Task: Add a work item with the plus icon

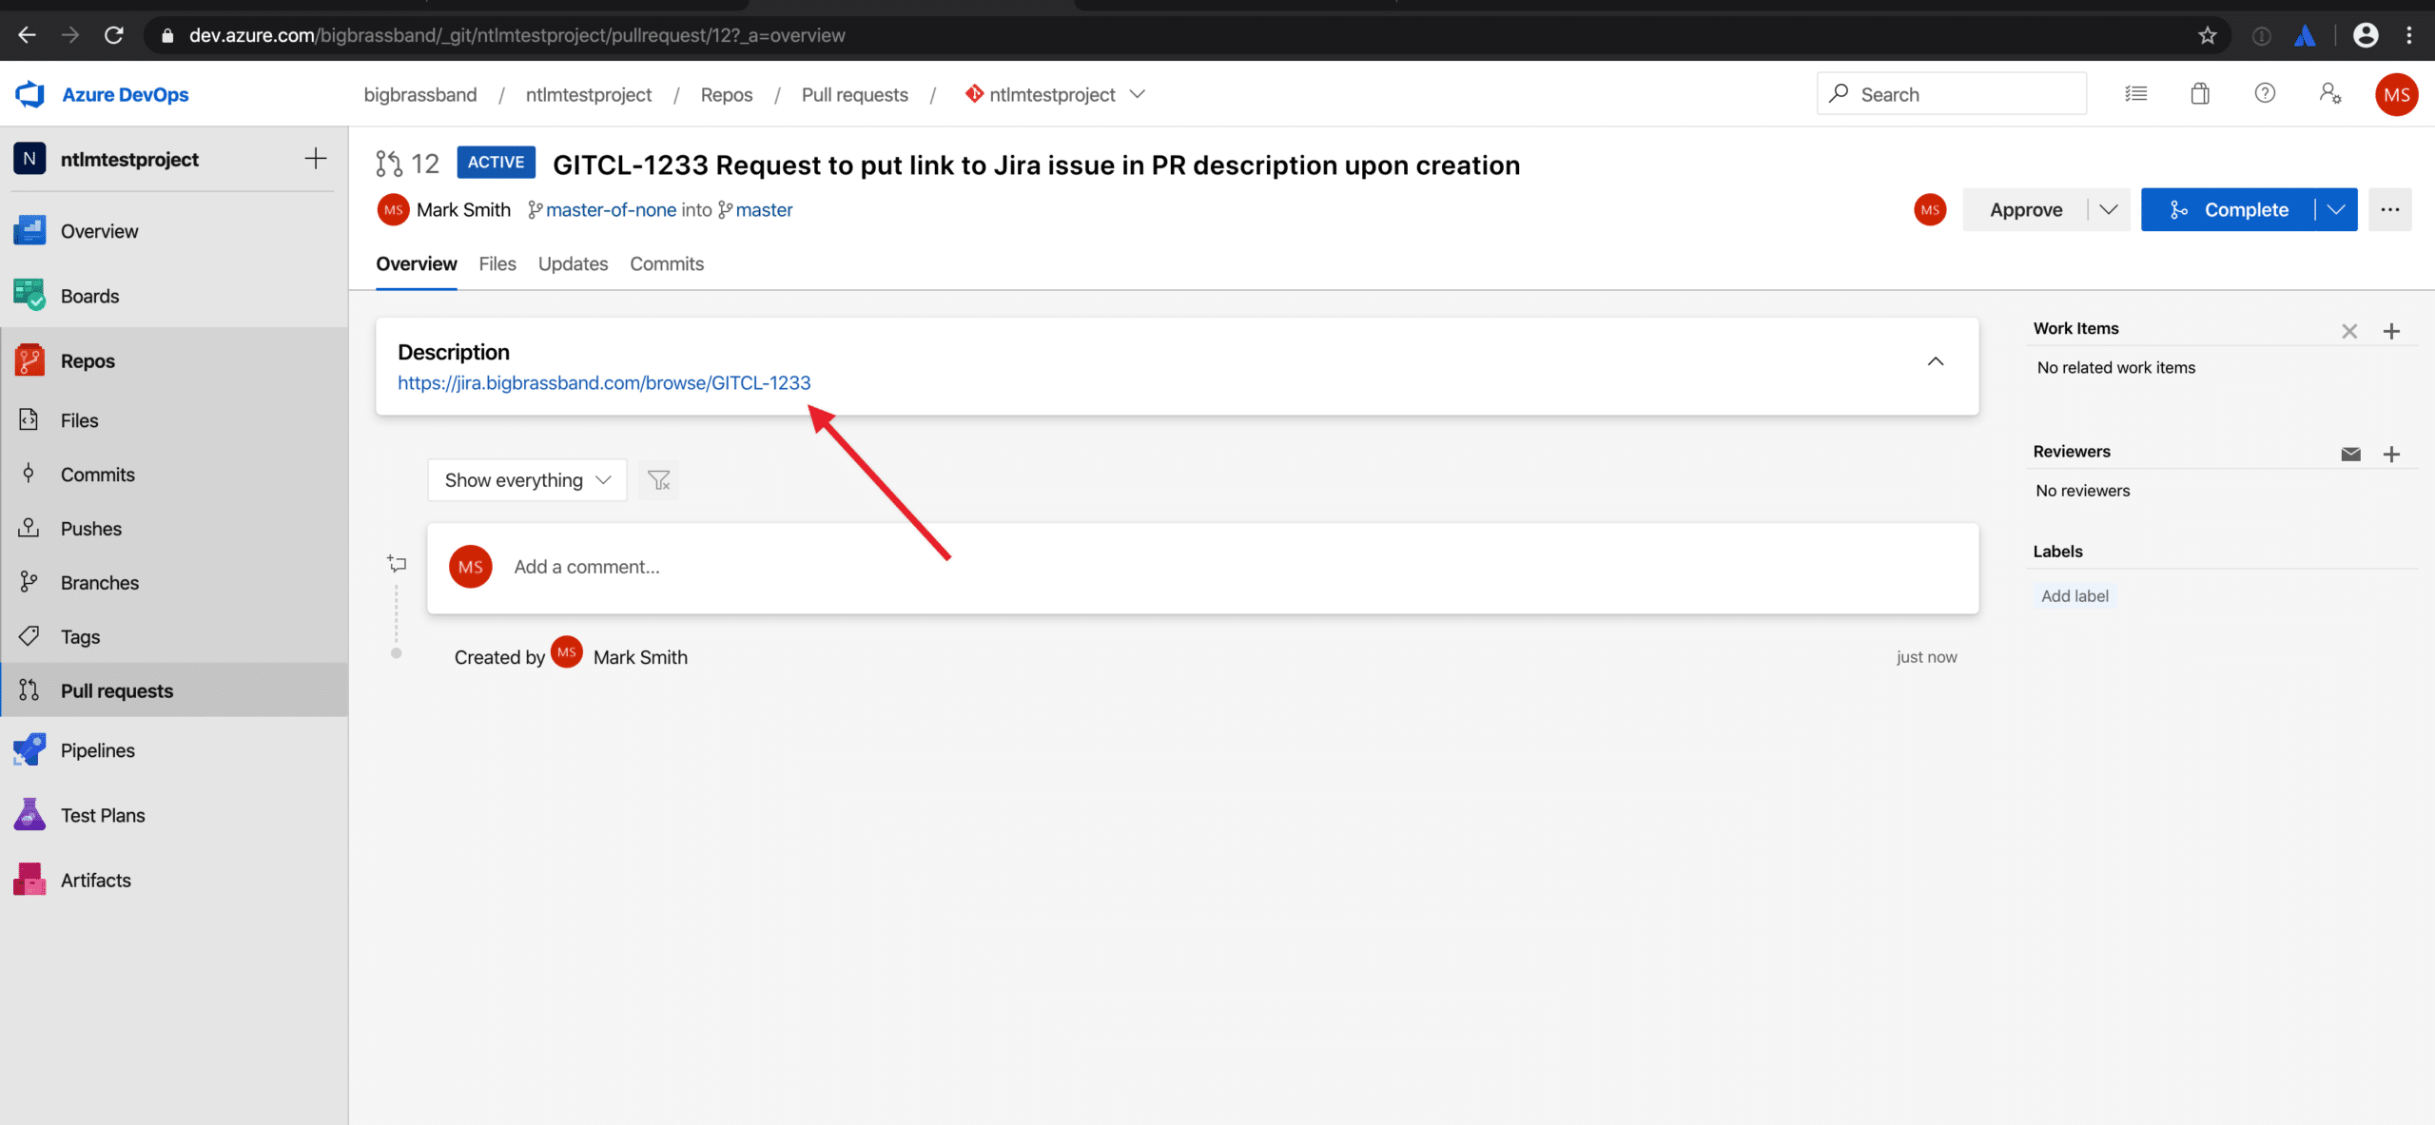Action: click(x=2391, y=331)
